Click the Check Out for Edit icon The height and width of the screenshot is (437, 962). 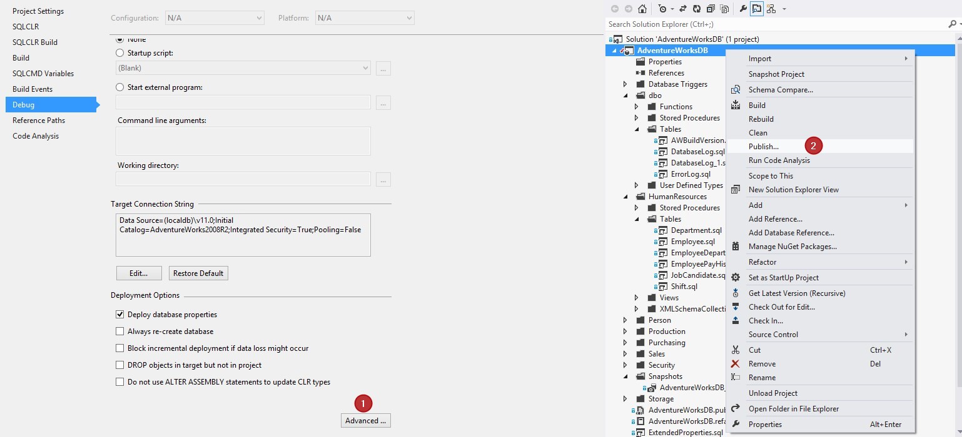pos(736,307)
